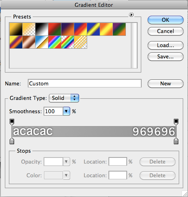This screenshot has width=188, height=197.
Task: Open the presets flyout menu arrow
Action: pos(131,15)
